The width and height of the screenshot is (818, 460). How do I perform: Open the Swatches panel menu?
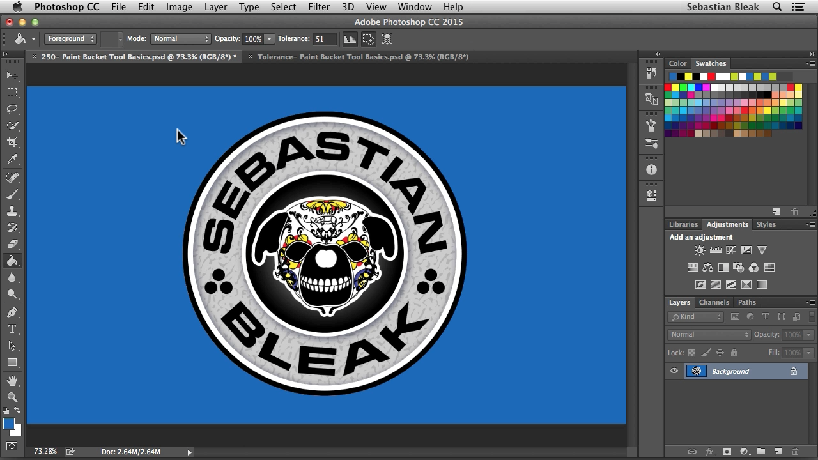click(x=810, y=63)
